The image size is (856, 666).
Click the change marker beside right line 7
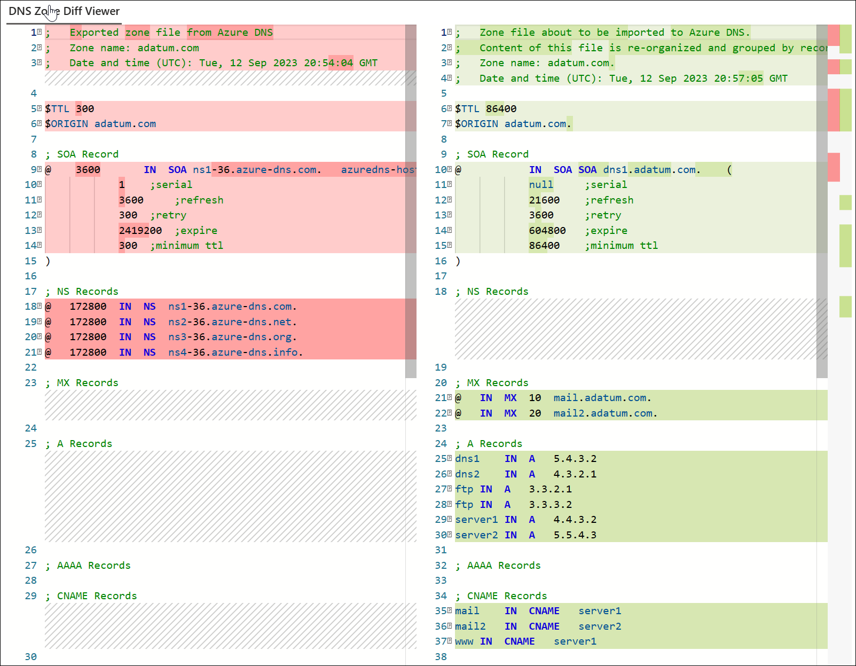coord(450,124)
